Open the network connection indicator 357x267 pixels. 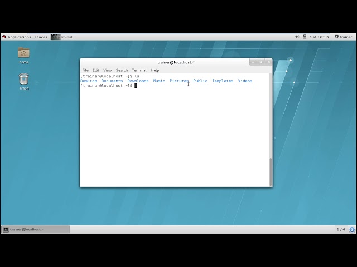click(x=305, y=37)
